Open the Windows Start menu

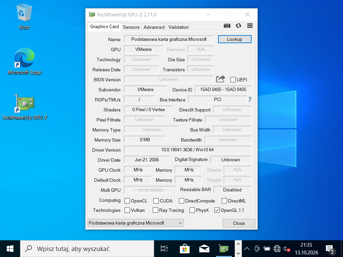10,249
